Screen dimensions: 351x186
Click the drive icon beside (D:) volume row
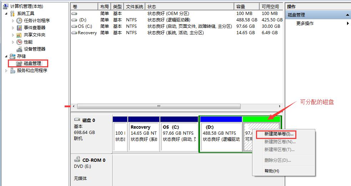click(x=74, y=20)
